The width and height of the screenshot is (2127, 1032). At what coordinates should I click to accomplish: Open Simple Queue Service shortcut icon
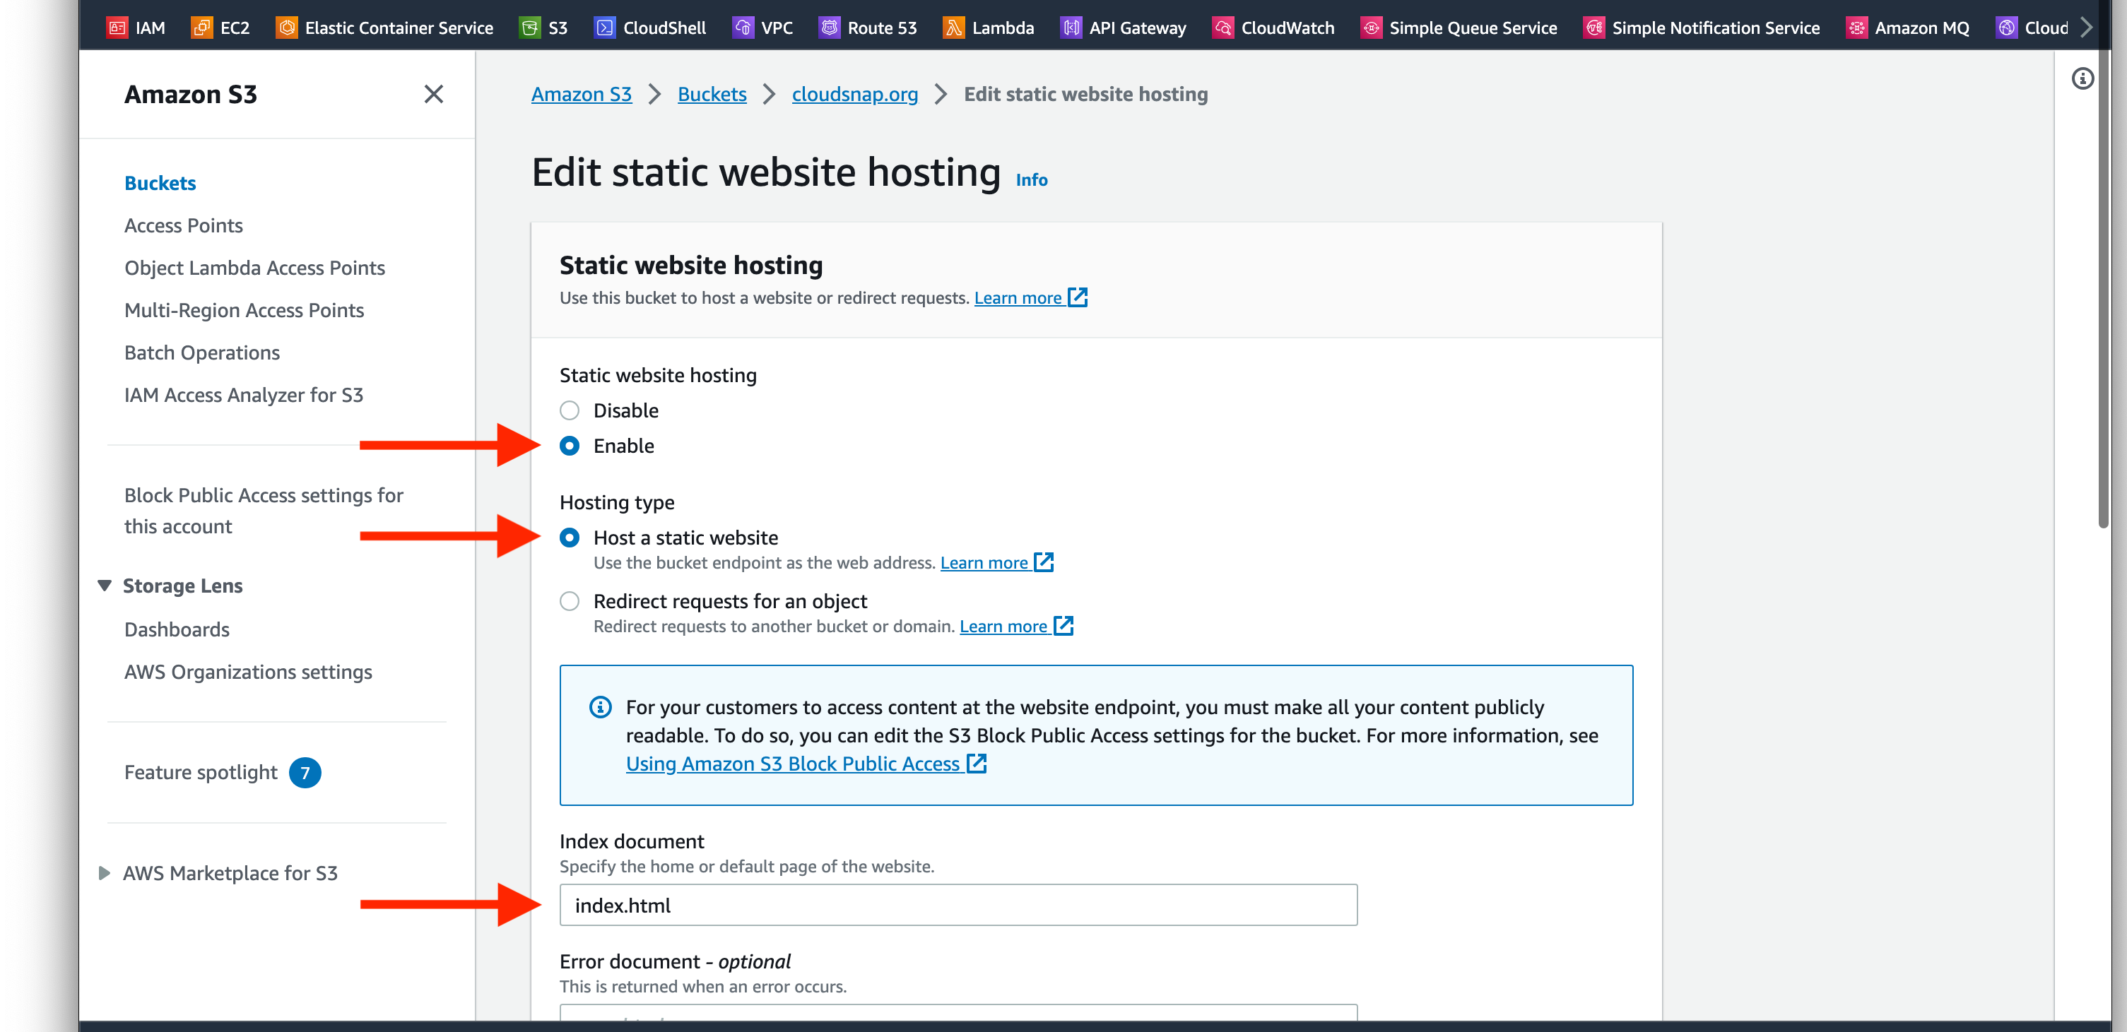tap(1371, 28)
